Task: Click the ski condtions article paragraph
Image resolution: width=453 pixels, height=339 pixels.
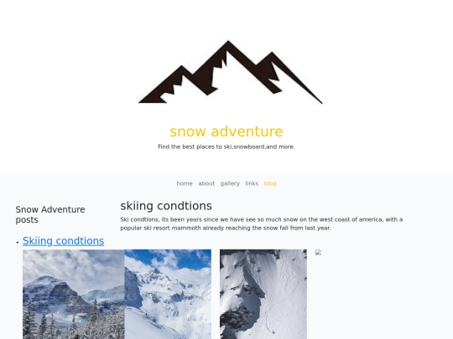Action: click(262, 223)
